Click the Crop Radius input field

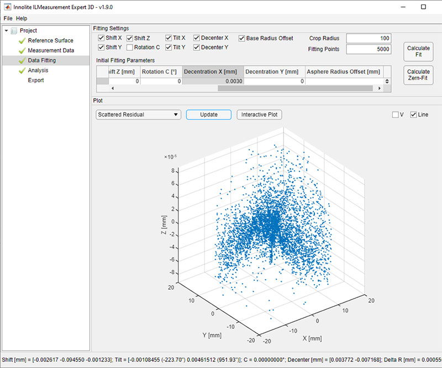[368, 39]
